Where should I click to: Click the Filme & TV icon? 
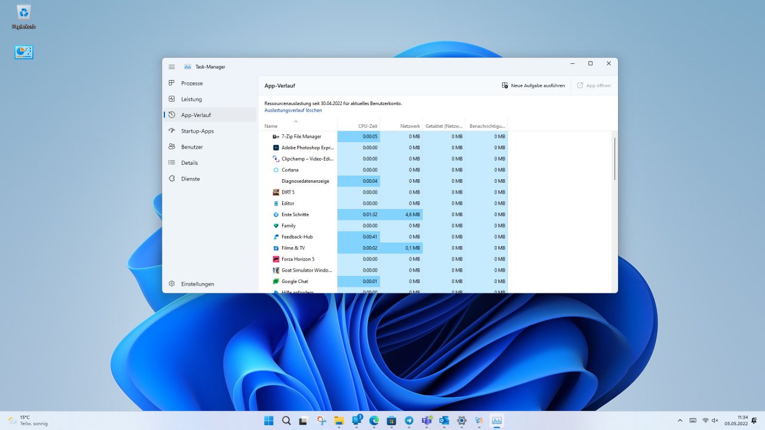coord(276,248)
